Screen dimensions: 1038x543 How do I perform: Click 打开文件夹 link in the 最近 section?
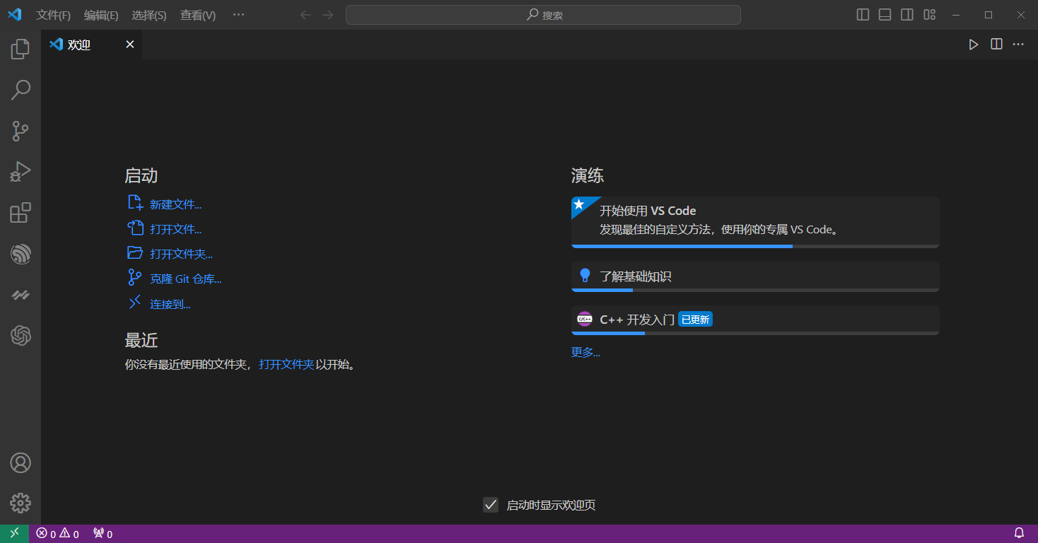(x=286, y=365)
